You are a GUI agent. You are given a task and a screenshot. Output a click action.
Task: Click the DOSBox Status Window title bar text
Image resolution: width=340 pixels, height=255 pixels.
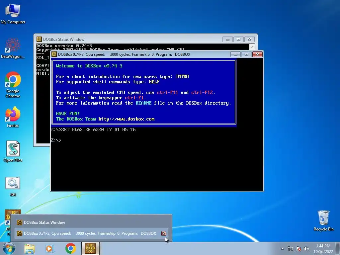(x=64, y=40)
